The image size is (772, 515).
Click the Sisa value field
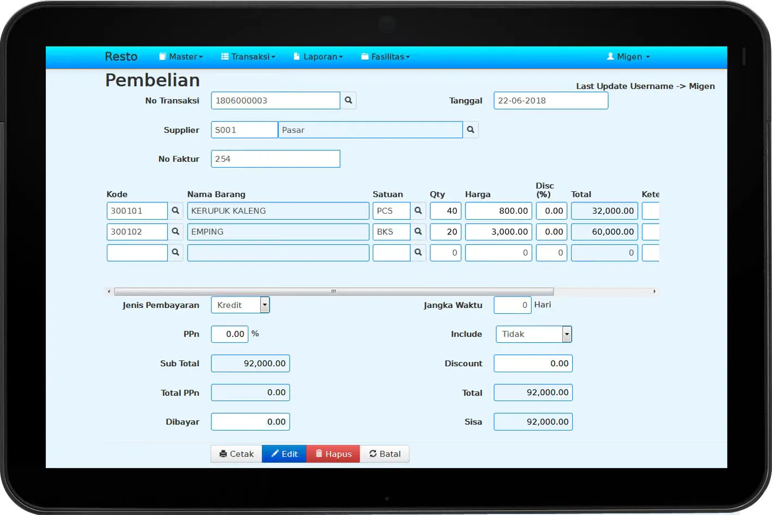click(x=533, y=422)
